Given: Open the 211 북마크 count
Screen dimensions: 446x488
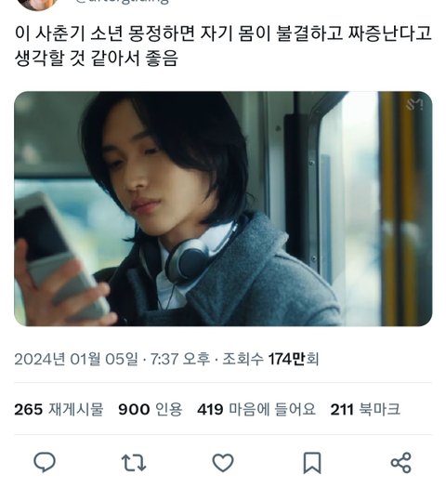Looking at the screenshot, I should 365,409.
